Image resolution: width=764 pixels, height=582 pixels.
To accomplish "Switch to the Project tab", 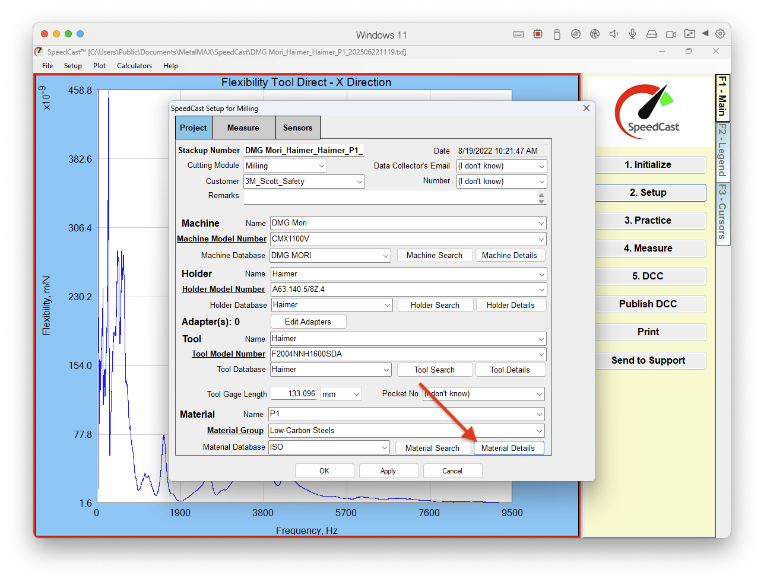I will click(x=194, y=128).
